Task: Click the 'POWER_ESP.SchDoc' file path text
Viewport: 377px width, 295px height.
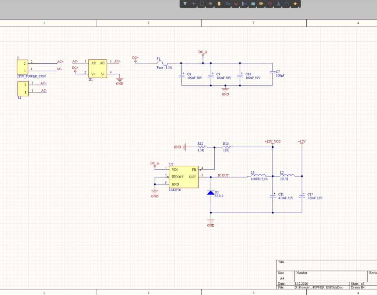Action: point(318,287)
